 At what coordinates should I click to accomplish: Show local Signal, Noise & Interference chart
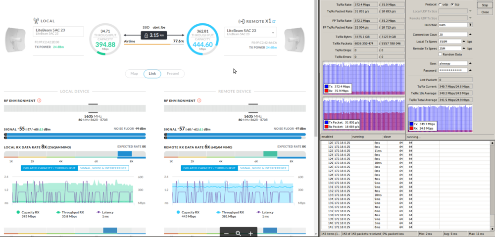pyautogui.click(x=103, y=168)
